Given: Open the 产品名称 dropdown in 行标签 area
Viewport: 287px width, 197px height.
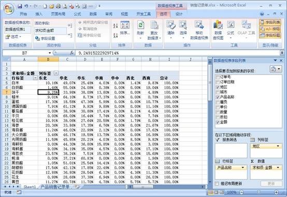Looking at the screenshot, I should tap(242, 168).
